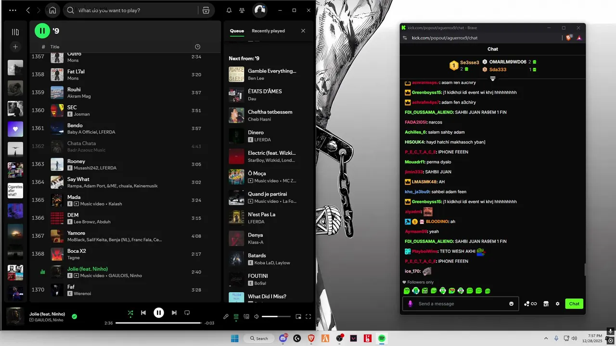Open artist link Josman under SEC
Viewport: 616px width, 346px height.
[82, 114]
